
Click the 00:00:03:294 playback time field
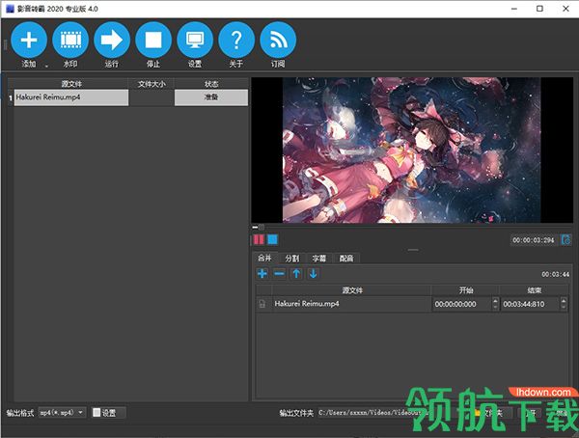pos(534,240)
